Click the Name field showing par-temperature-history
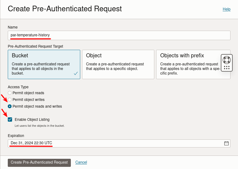238x169 pixels. (119, 35)
